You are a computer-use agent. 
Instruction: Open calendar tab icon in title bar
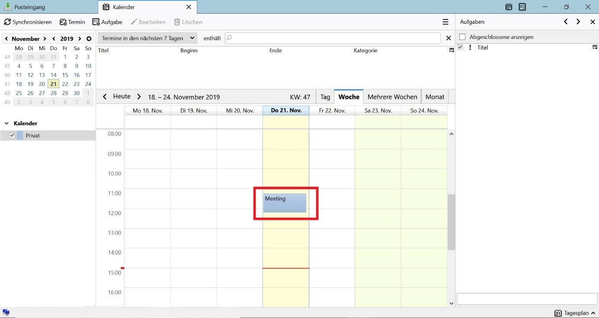(509, 7)
